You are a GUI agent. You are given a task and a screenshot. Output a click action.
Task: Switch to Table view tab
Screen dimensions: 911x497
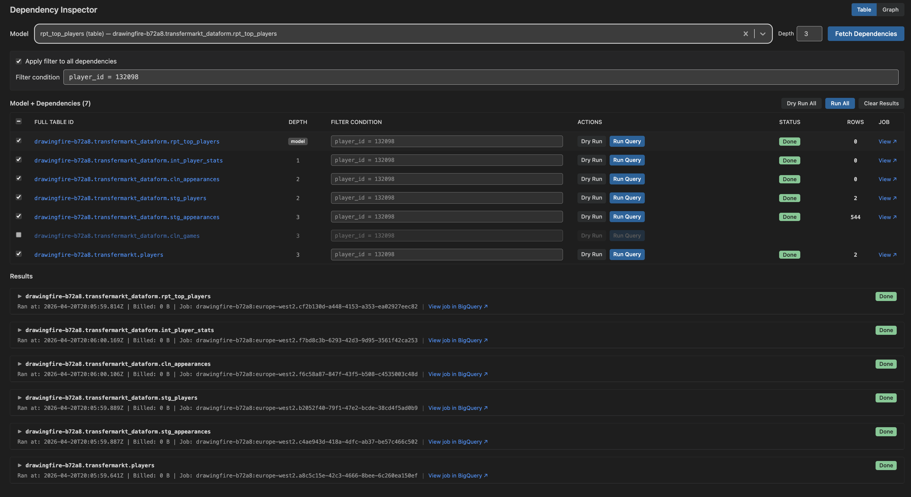tap(864, 10)
